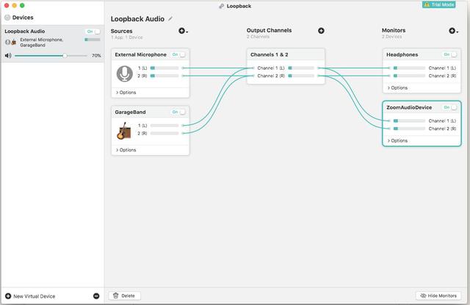Screen dimensions: 470x305
Task: Click the ZoomAudioDevice card title
Action: coord(409,107)
